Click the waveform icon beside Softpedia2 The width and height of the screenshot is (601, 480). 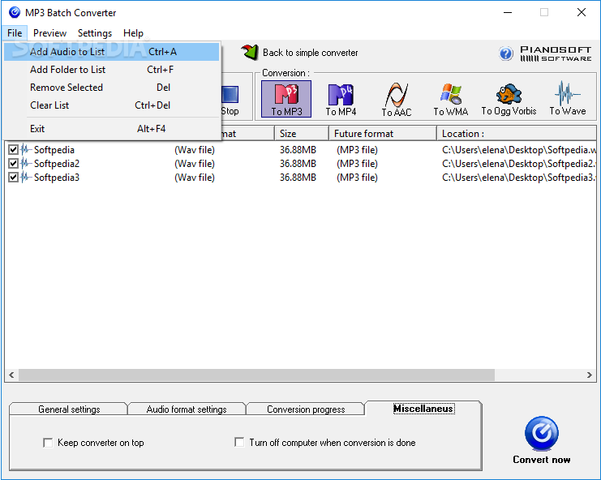click(26, 164)
